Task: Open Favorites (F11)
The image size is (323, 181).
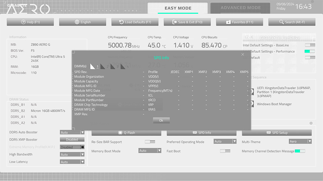Action: [240, 22]
